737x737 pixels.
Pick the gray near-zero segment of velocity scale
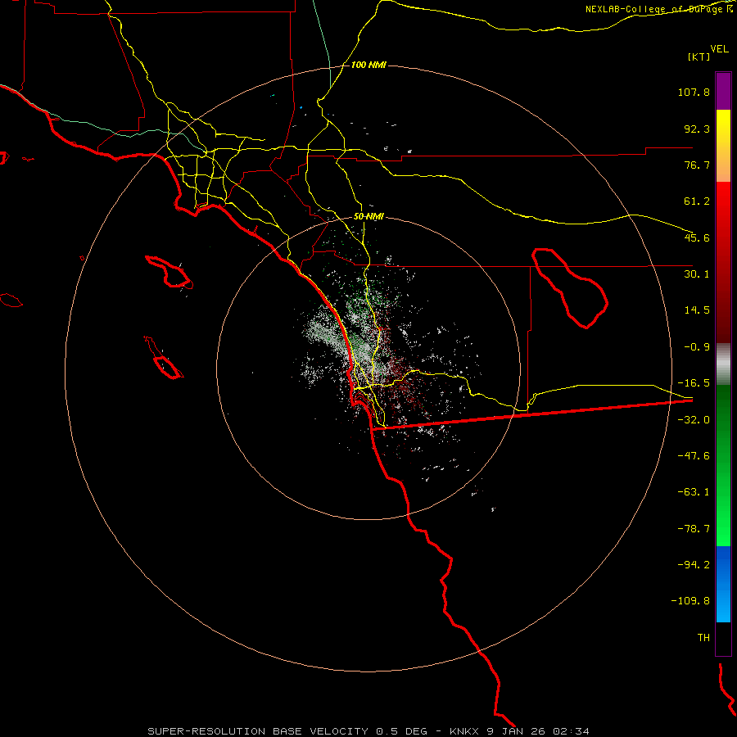pyautogui.click(x=723, y=364)
